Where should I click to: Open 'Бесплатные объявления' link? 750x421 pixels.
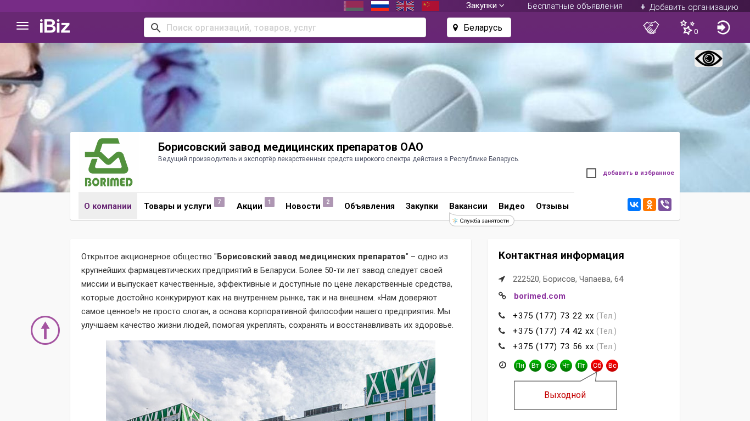pyautogui.click(x=575, y=6)
